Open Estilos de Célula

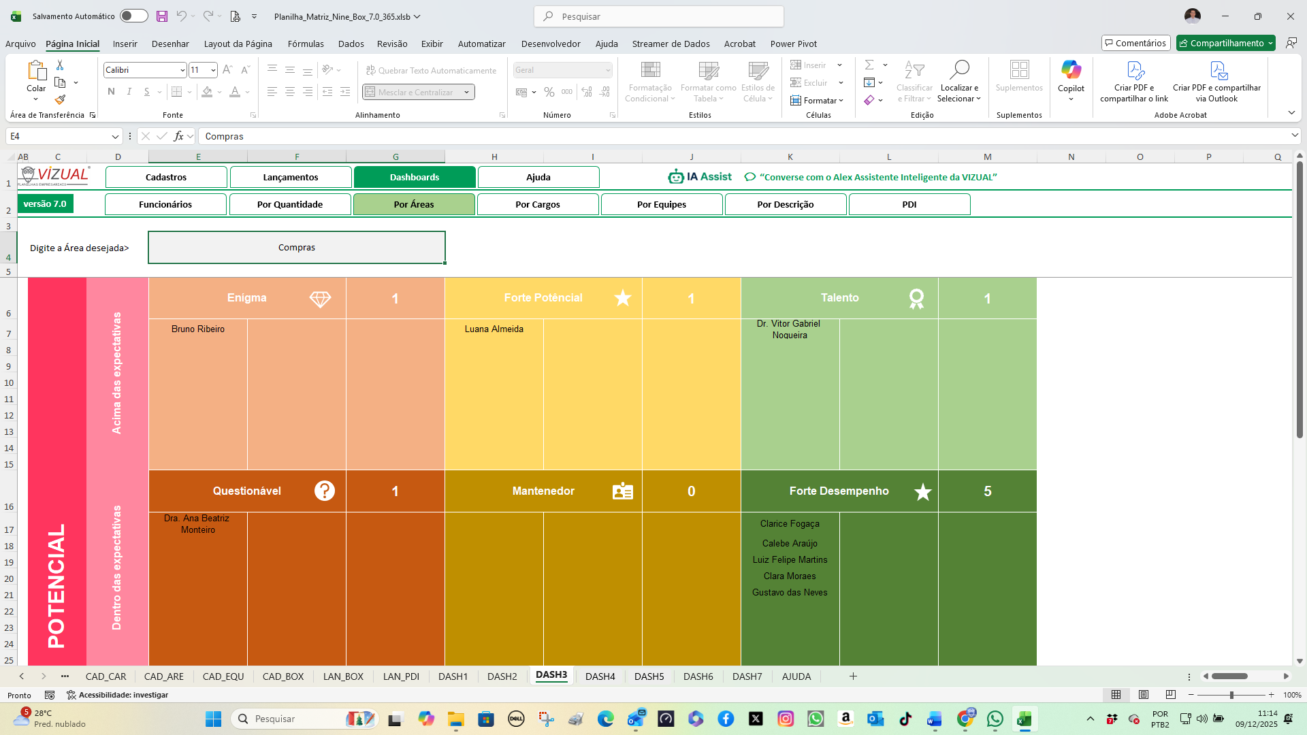(758, 82)
